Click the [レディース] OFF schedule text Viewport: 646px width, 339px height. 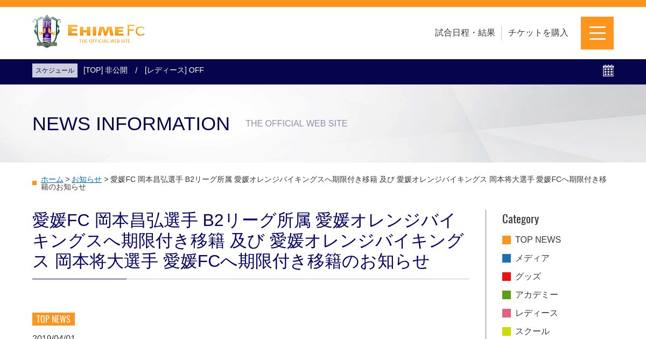click(174, 70)
